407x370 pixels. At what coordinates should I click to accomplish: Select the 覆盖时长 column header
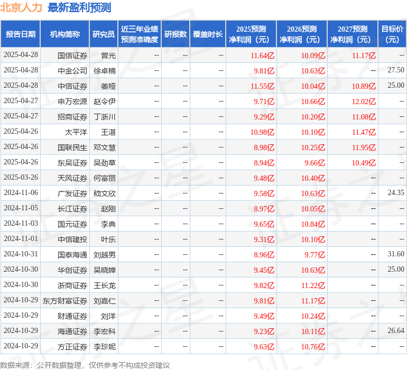coord(208,34)
